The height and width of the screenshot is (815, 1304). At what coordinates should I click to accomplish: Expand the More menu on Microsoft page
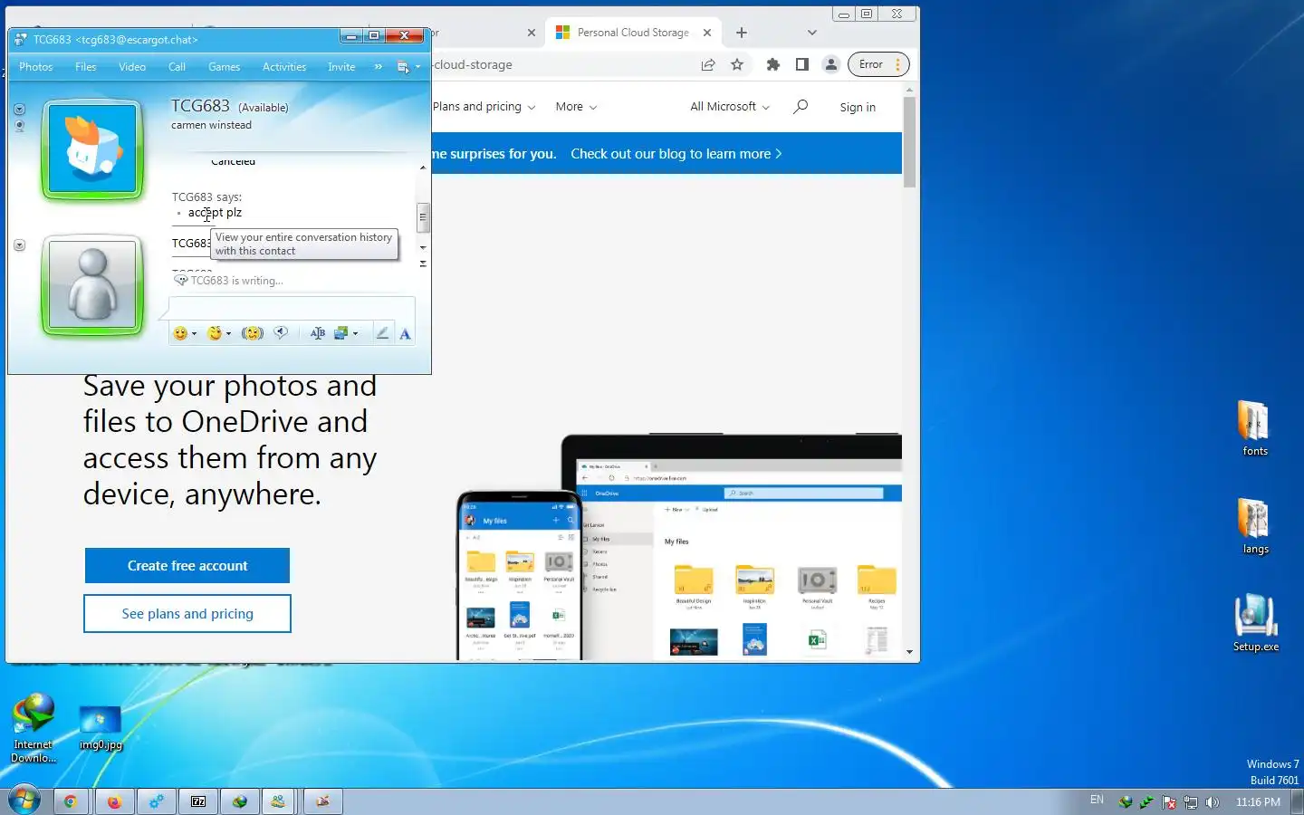click(x=576, y=107)
